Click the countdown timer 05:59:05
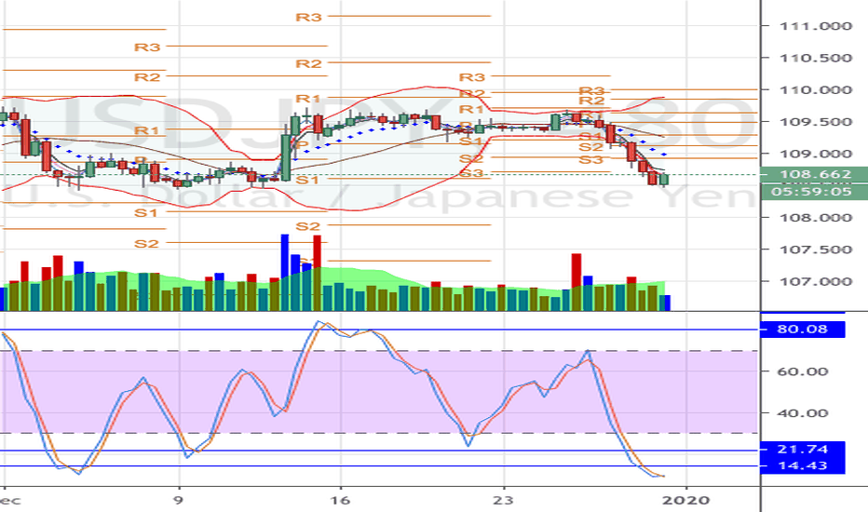 (x=814, y=192)
